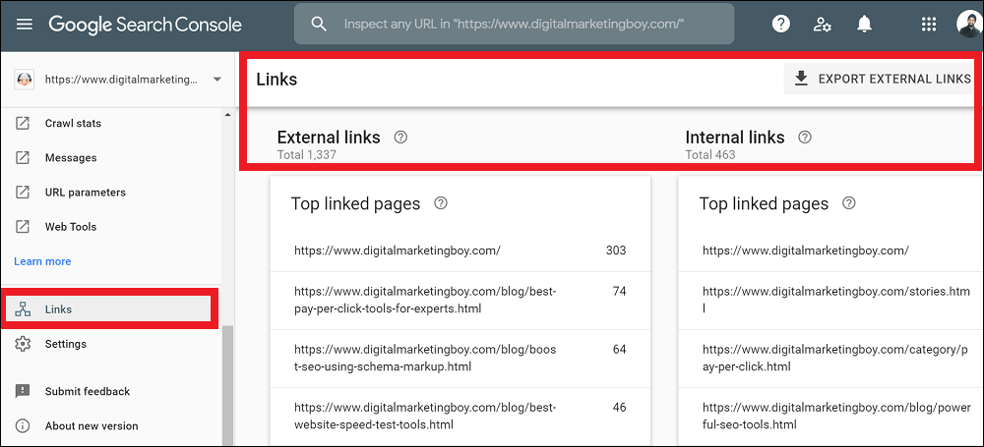
Task: Click the Submit feedback icon
Action: 23,391
